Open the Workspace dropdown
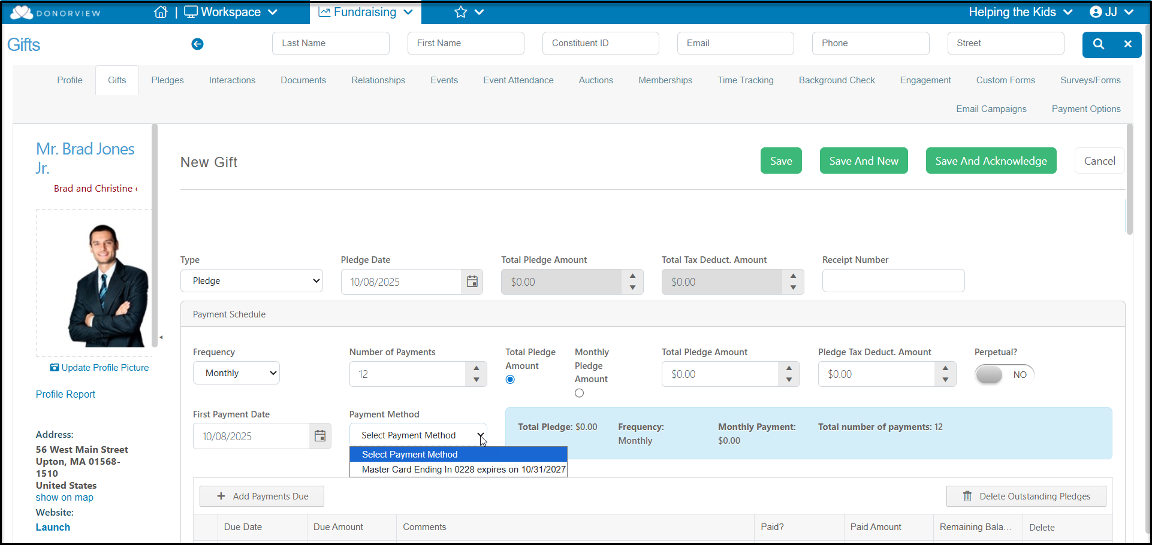The width and height of the screenshot is (1152, 545). [x=231, y=12]
